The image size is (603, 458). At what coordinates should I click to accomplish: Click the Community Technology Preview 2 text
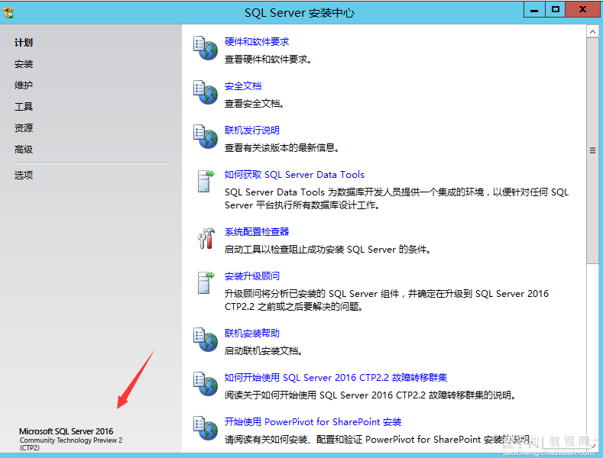[71, 440]
